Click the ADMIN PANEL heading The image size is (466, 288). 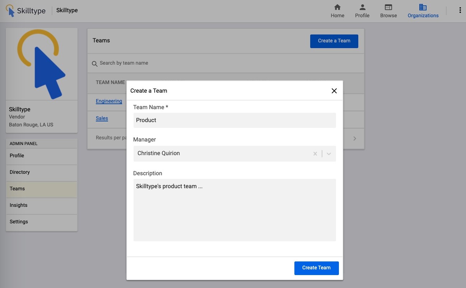23,144
